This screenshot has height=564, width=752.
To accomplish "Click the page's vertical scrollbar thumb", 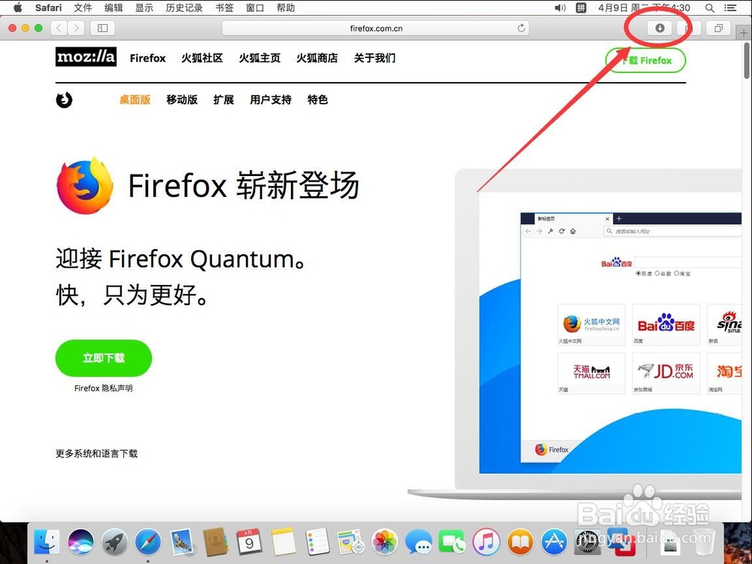I will pyautogui.click(x=747, y=61).
